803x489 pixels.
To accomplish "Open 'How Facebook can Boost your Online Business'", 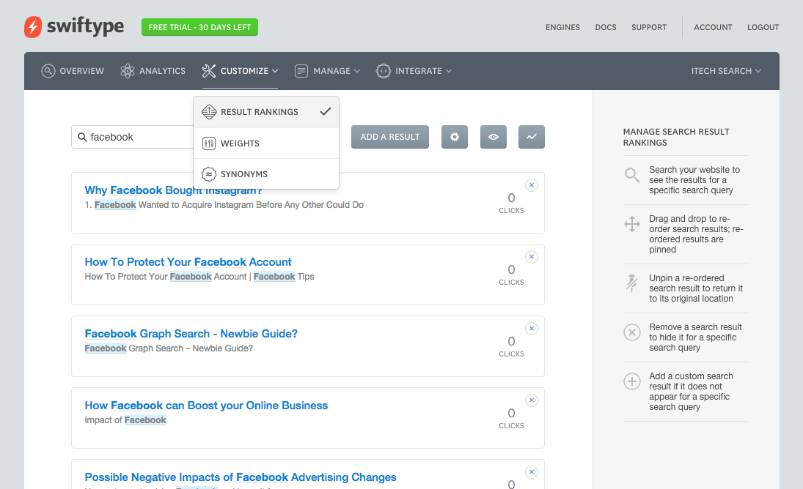I will click(206, 406).
